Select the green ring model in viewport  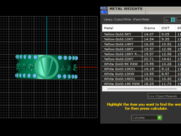pos(46,67)
